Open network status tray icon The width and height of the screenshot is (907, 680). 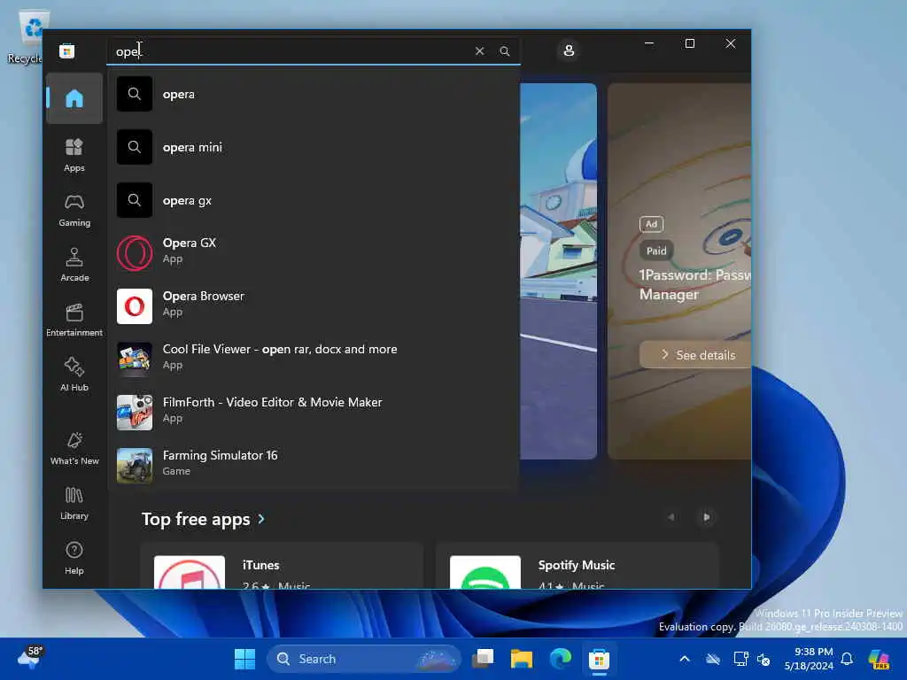[x=740, y=659]
